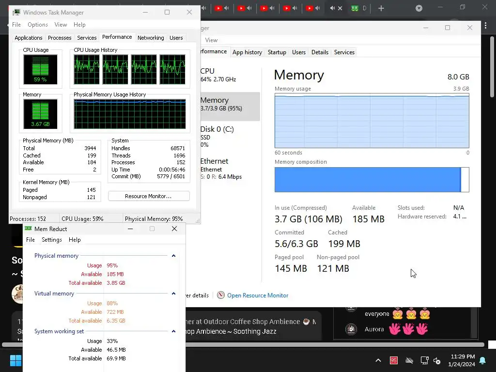
Task: Switch to the Users tab in Windows Task Manager
Action: click(x=176, y=38)
